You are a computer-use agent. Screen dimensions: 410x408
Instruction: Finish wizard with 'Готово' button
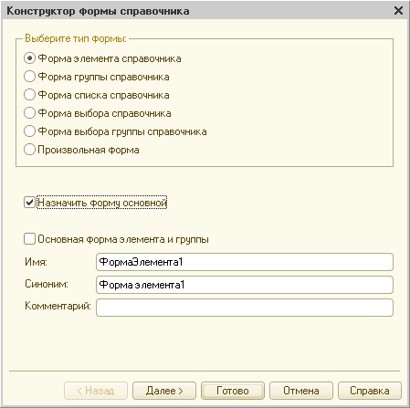coord(233,391)
